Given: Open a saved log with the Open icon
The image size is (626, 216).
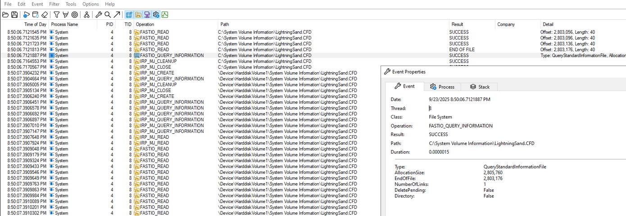Looking at the screenshot, I should (5, 15).
